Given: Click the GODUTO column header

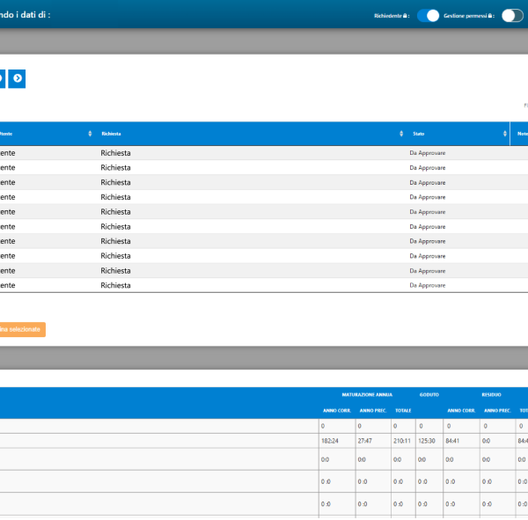Looking at the screenshot, I should tap(429, 395).
